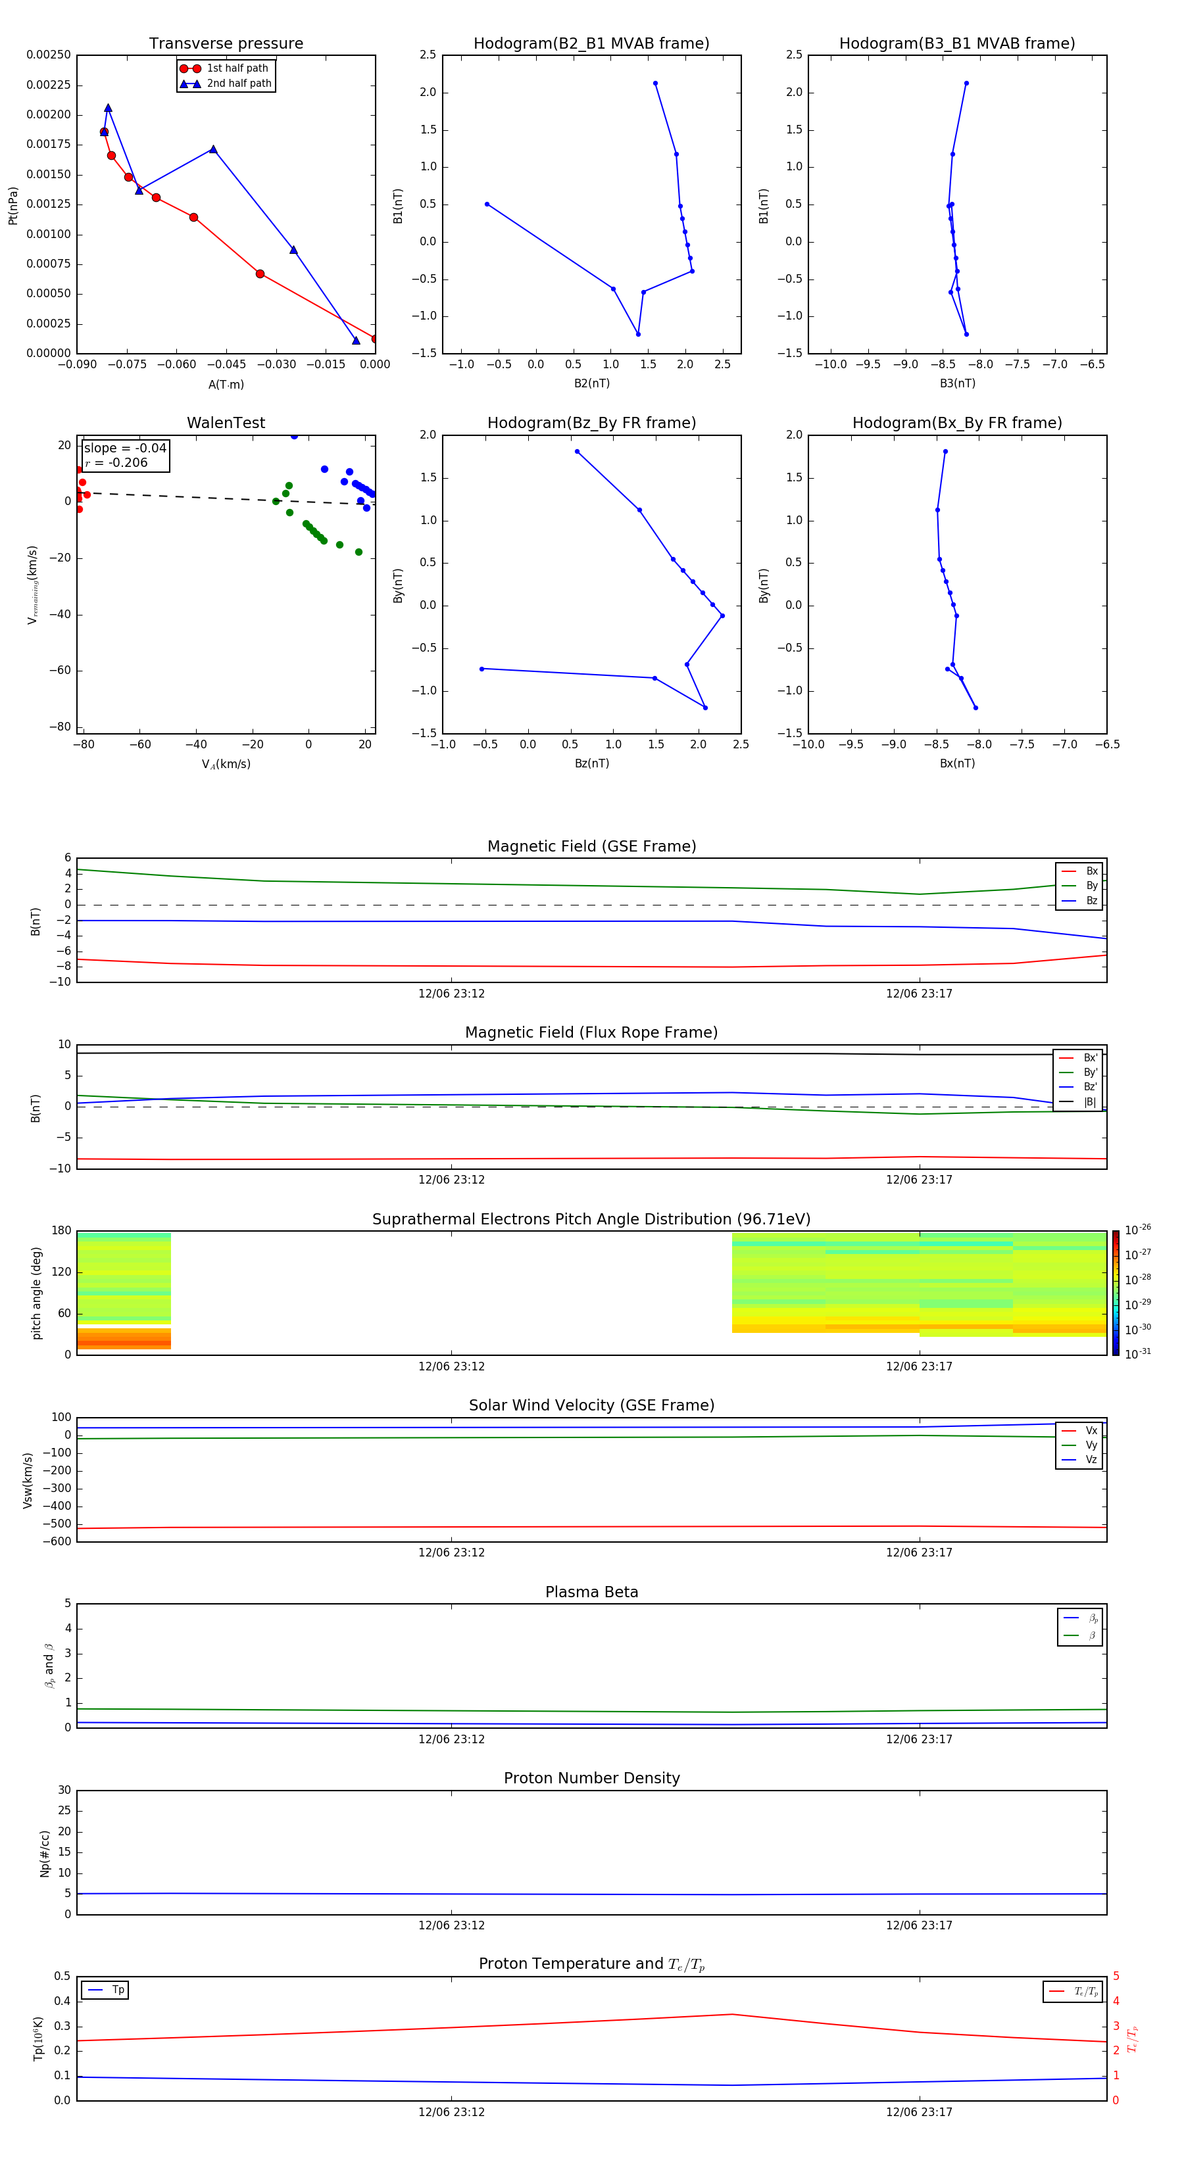1184x2170 pixels.
Task: Click the 'WalenTest' plot title
Action: click(226, 423)
